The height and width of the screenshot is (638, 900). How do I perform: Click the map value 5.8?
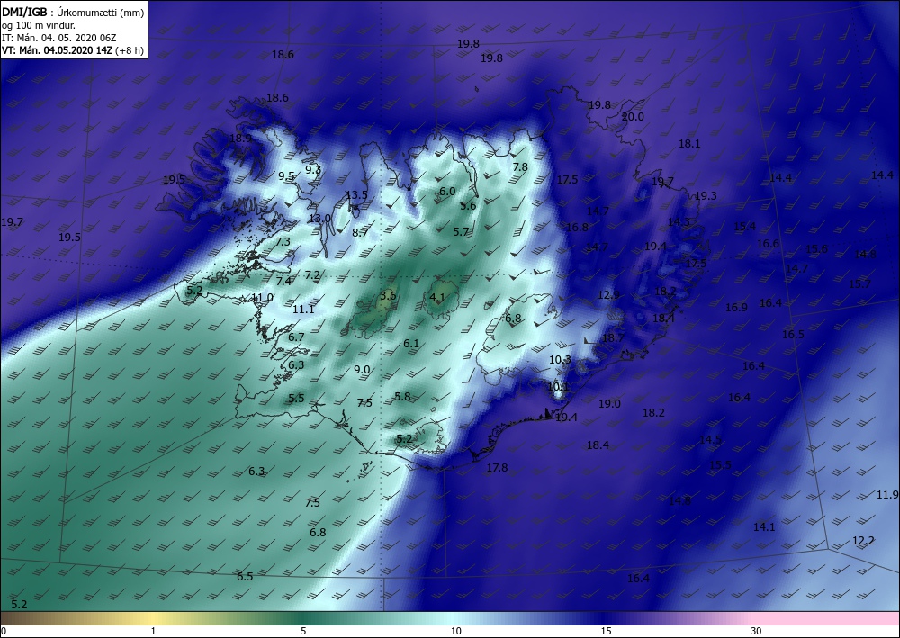pyautogui.click(x=402, y=397)
